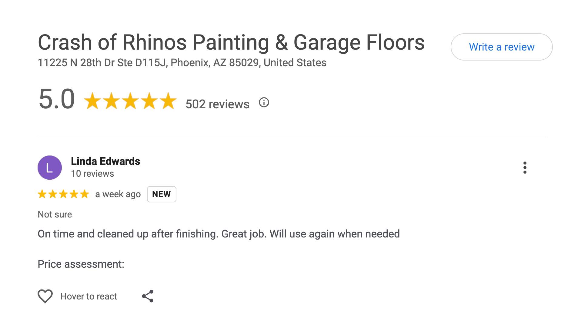
Task: Click the a week ago timestamp
Action: pyautogui.click(x=118, y=194)
